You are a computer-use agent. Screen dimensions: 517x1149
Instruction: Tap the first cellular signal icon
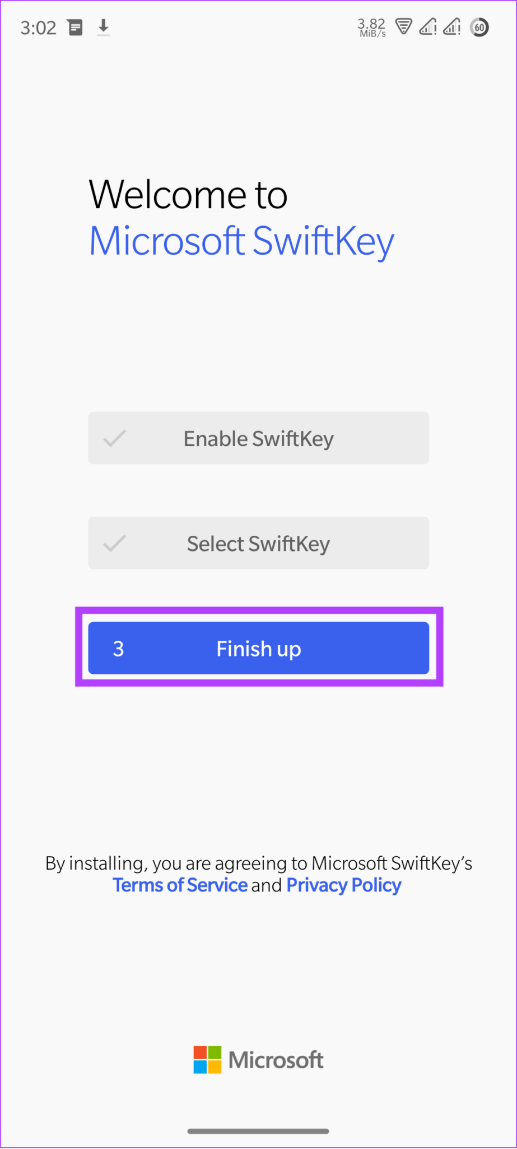pos(428,27)
